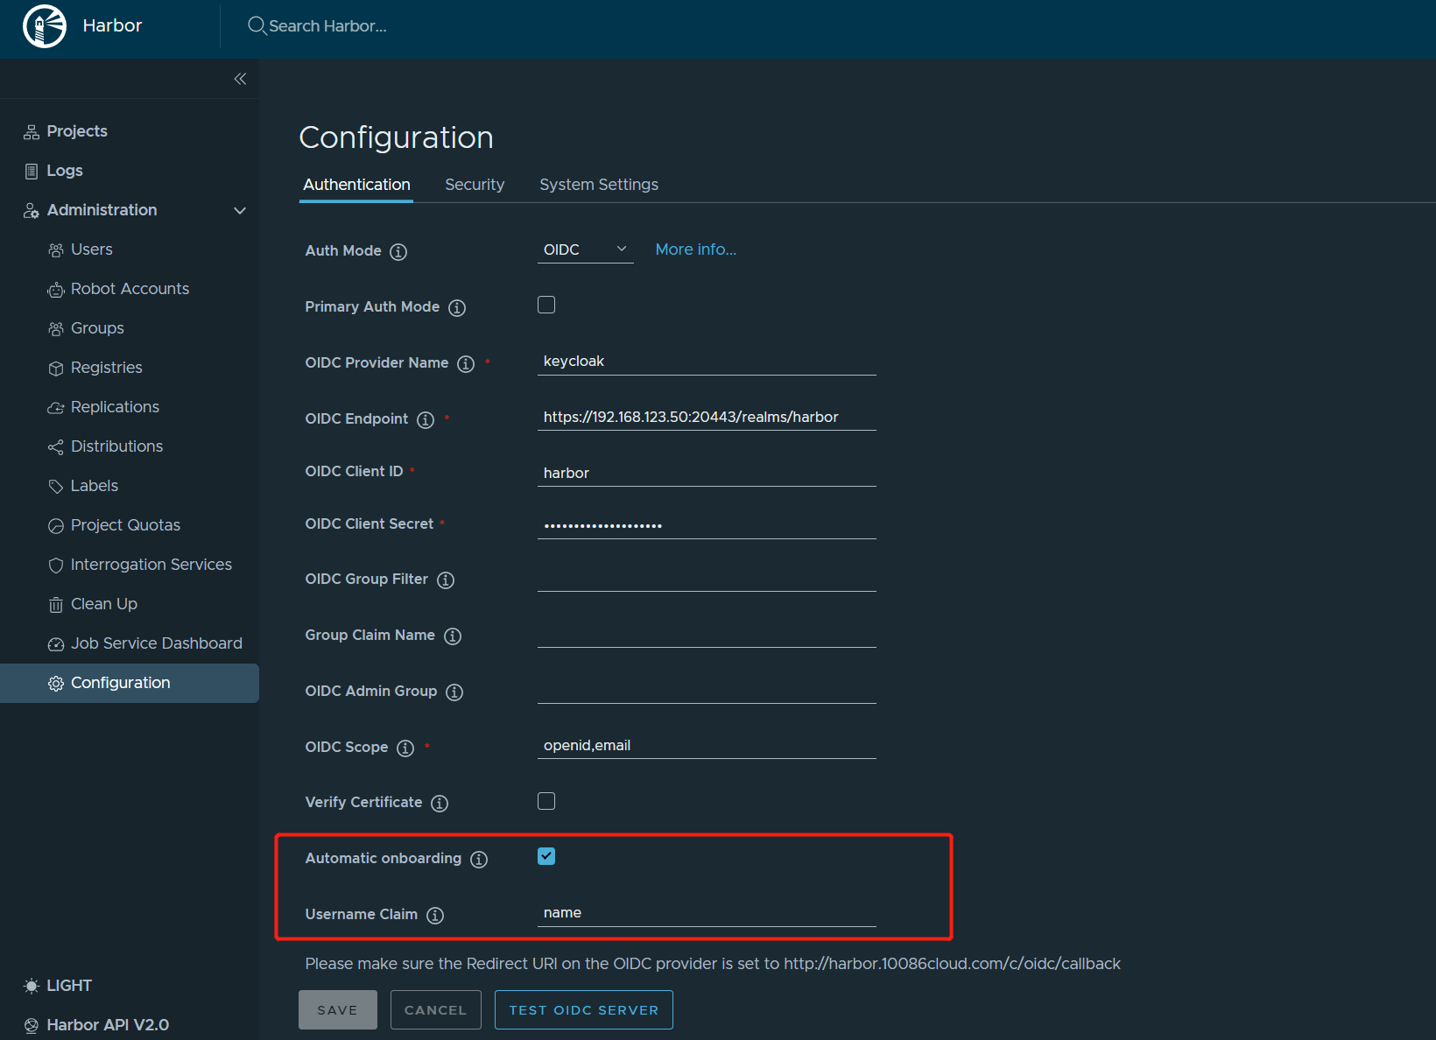The image size is (1436, 1040).
Task: Enable Primary Auth Mode
Action: click(x=546, y=305)
